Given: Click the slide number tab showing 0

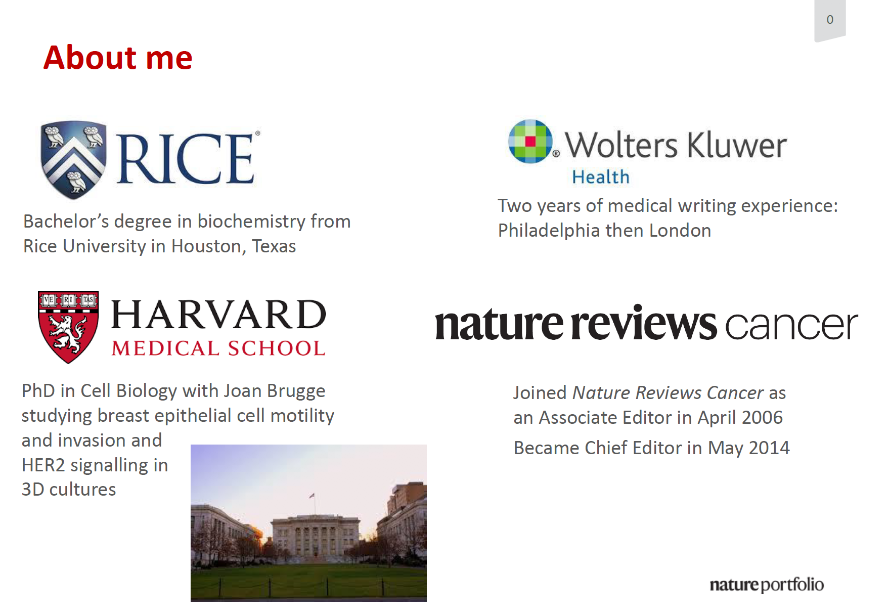Looking at the screenshot, I should click(x=830, y=20).
